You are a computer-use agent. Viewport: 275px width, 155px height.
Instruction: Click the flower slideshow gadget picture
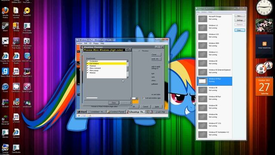tap(264, 25)
